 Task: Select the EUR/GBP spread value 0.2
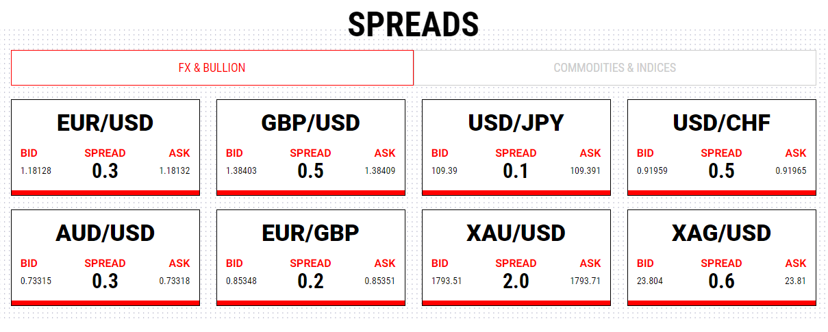(x=310, y=281)
